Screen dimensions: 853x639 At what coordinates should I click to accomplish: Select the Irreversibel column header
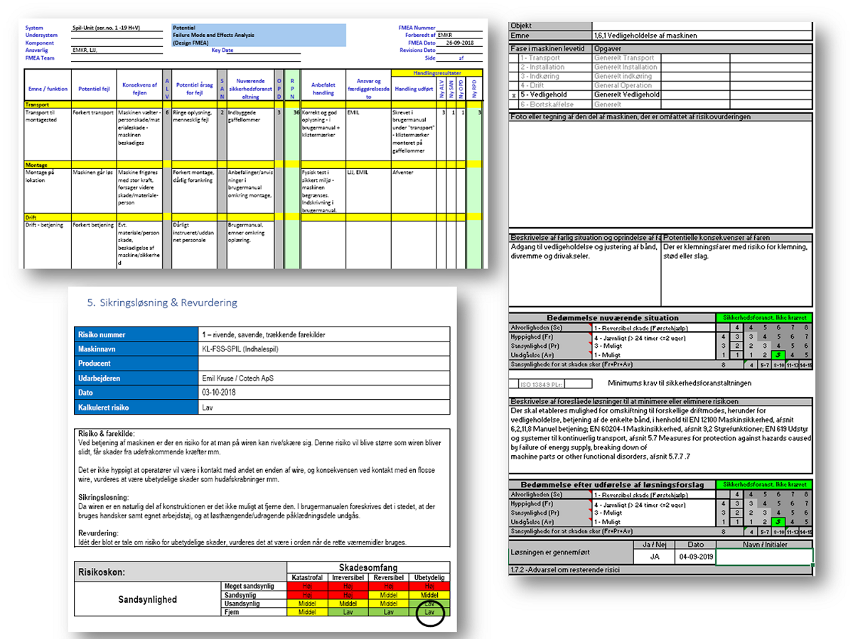click(x=348, y=579)
